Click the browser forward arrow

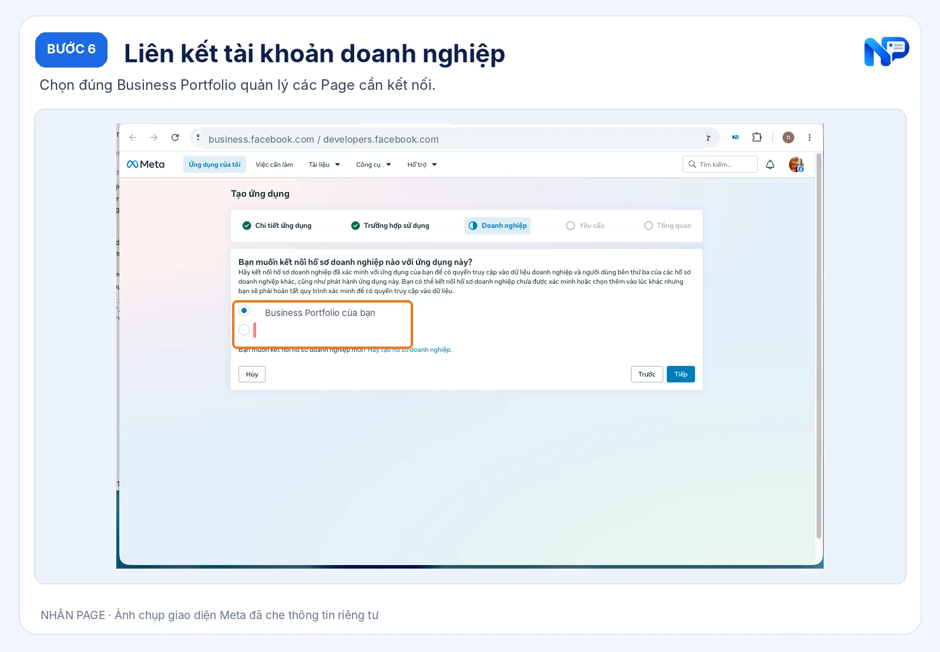pos(154,137)
